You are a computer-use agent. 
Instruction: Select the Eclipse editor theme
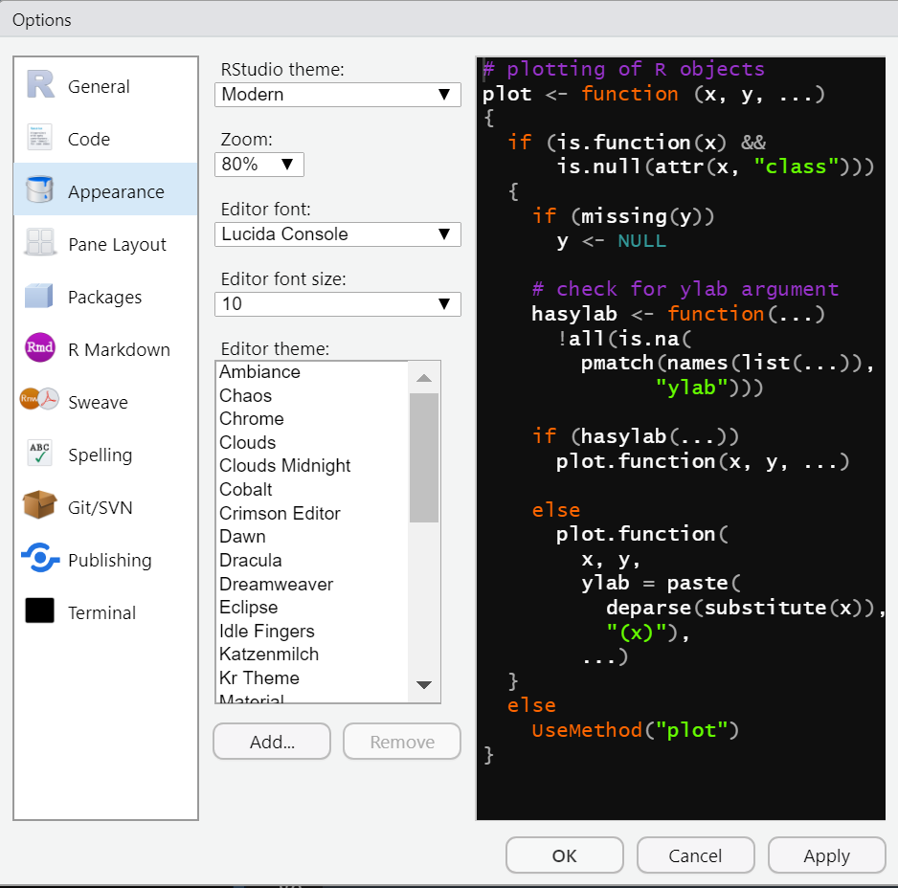click(312, 607)
